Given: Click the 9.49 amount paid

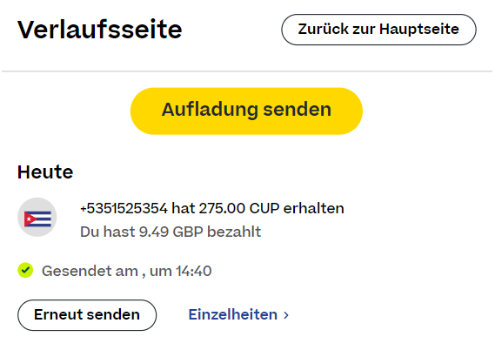Looking at the screenshot, I should tap(154, 232).
